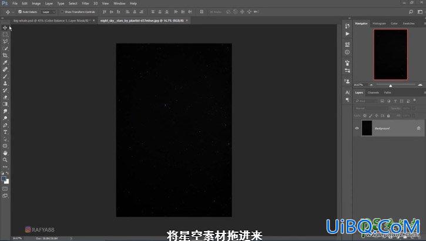Screen dimensions: 426x241
Task: Select the Rectangular Marquee tool
Action: coord(5,35)
